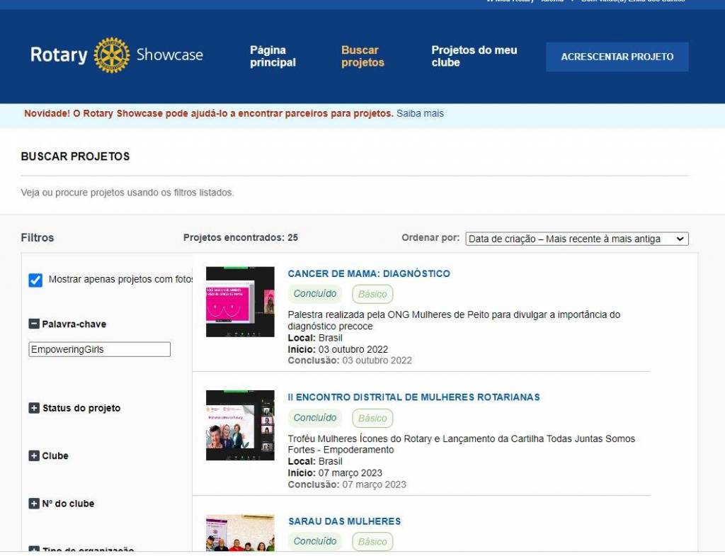Collapse the Palavra-chave filter minus icon
Viewport: 725px width, 556px height.
[33, 324]
